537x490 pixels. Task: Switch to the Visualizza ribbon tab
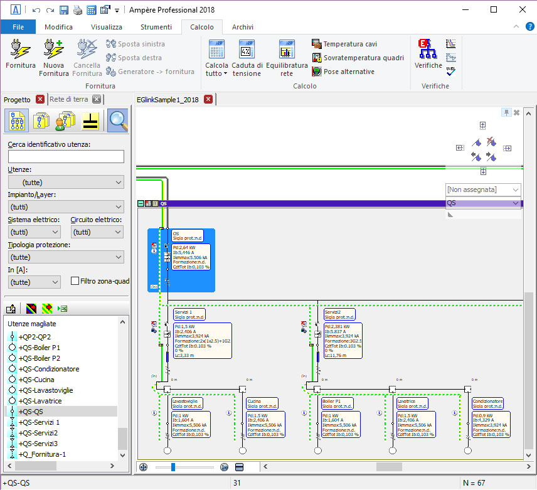pyautogui.click(x=107, y=27)
